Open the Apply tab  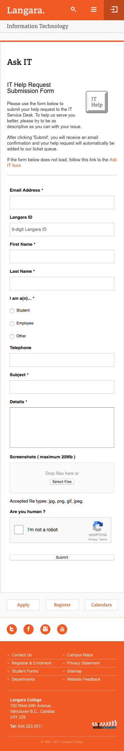coord(23,605)
